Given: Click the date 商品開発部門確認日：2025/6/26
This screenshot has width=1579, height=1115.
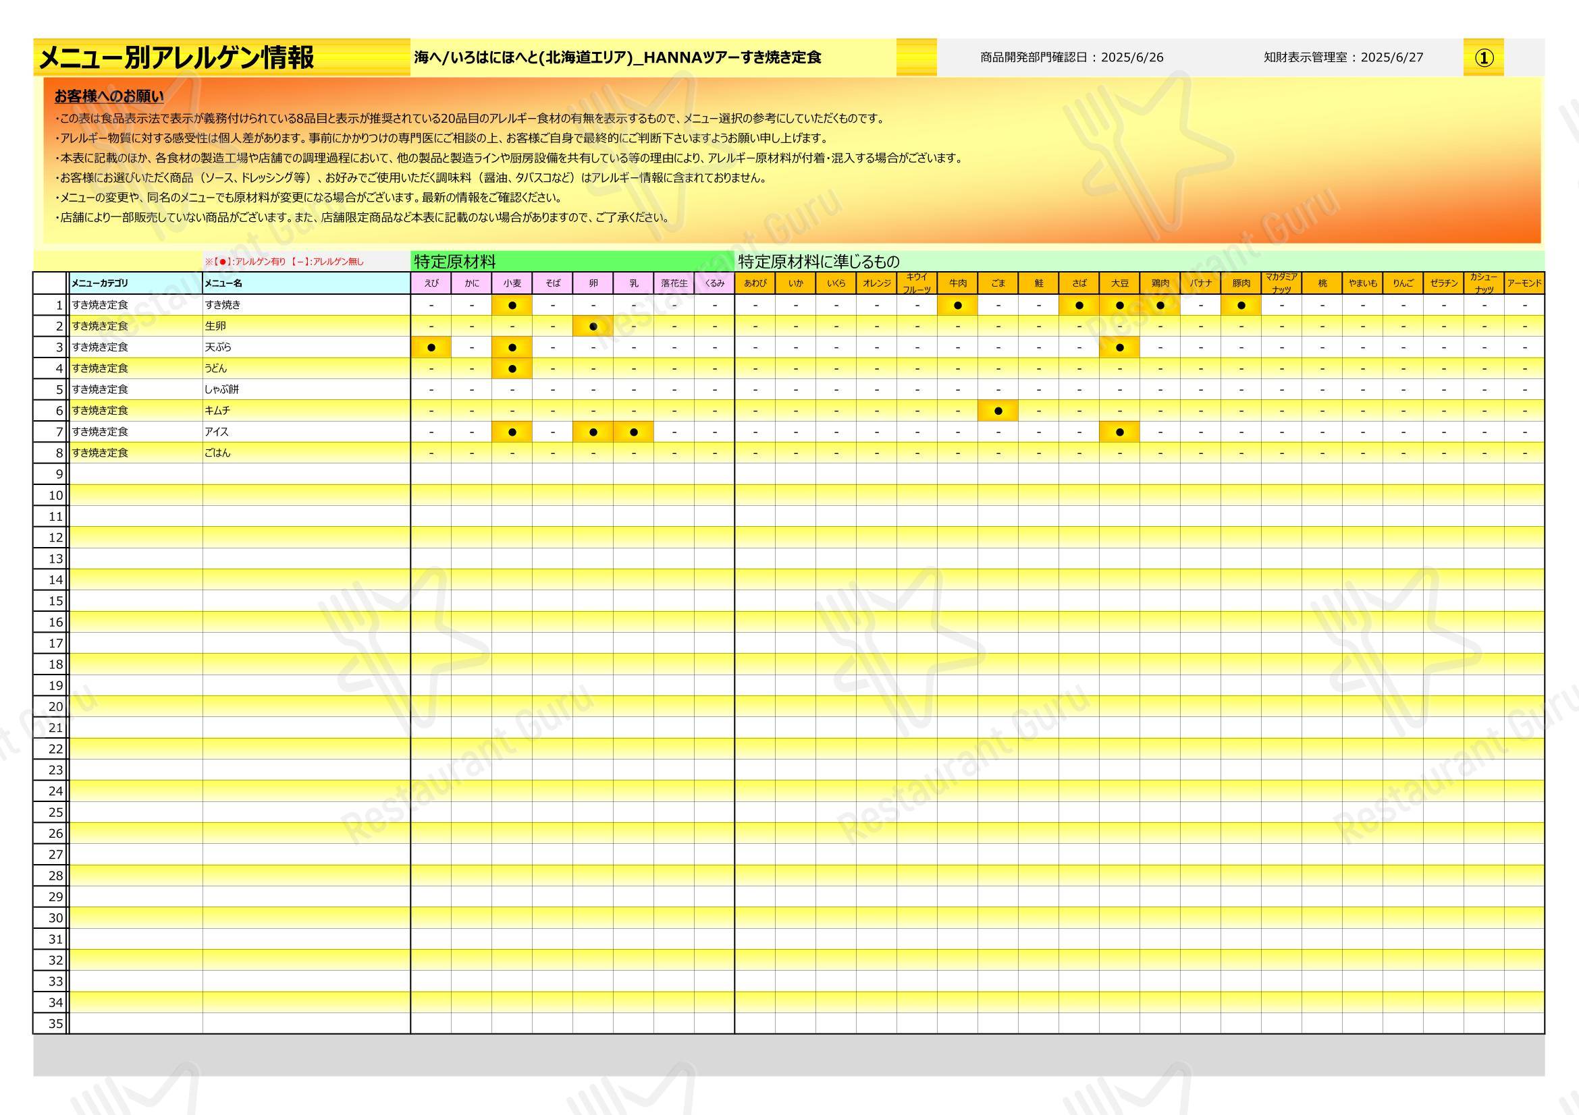Looking at the screenshot, I should 1072,58.
